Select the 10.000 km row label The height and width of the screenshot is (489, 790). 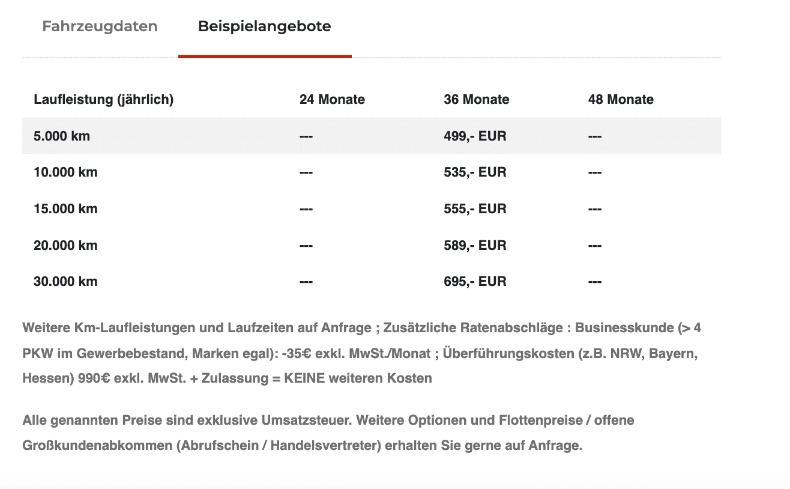pos(65,172)
